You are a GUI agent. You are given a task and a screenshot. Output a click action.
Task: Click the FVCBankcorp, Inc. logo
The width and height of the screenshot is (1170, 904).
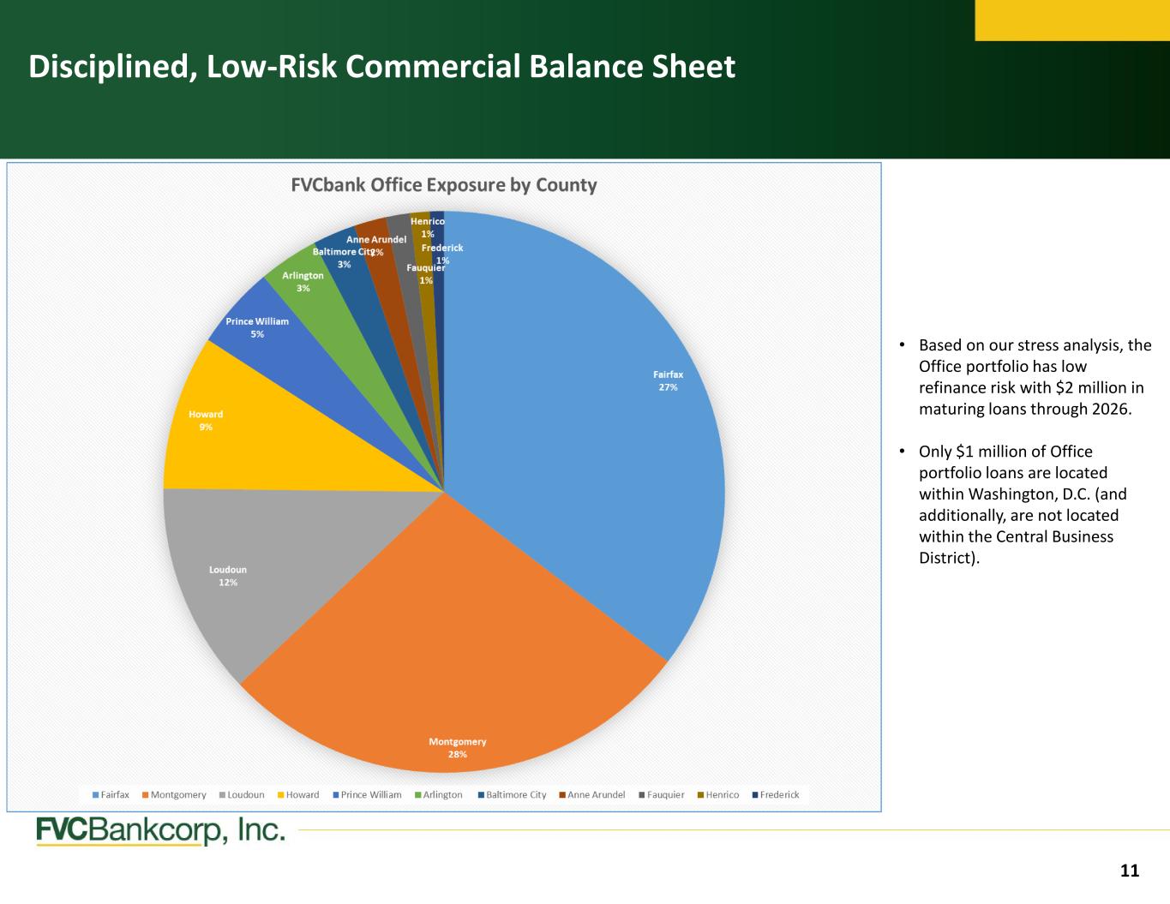[160, 831]
